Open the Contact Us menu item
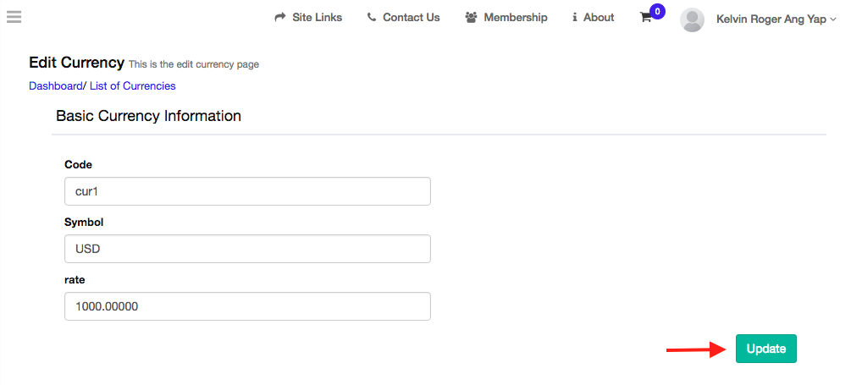862x385 pixels. (412, 18)
